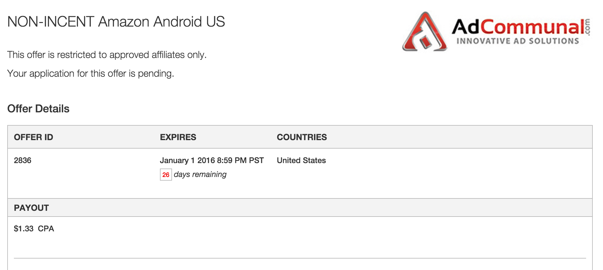Click the OFFER ID column header
Viewport: 603px width, 270px height.
pyautogui.click(x=33, y=137)
